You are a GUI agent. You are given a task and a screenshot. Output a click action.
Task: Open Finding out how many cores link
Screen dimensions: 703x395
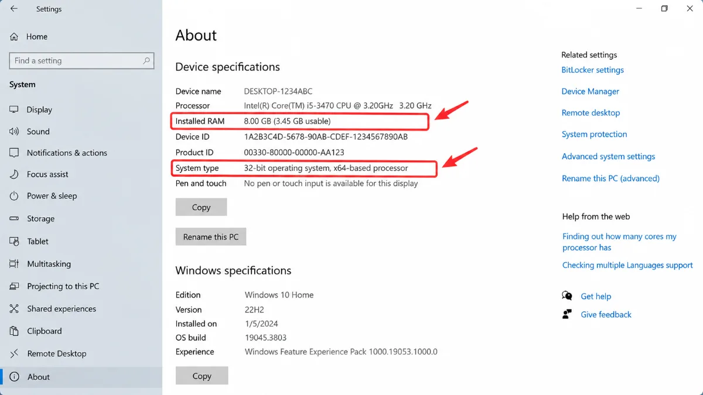619,242
